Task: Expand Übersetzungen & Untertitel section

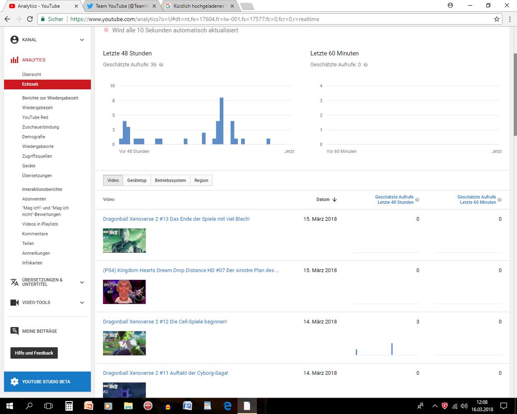Action: click(x=82, y=282)
